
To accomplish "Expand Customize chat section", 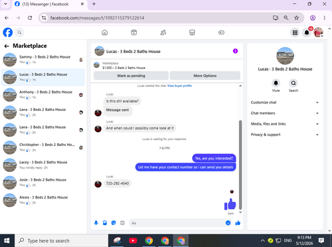I will tap(285, 102).
